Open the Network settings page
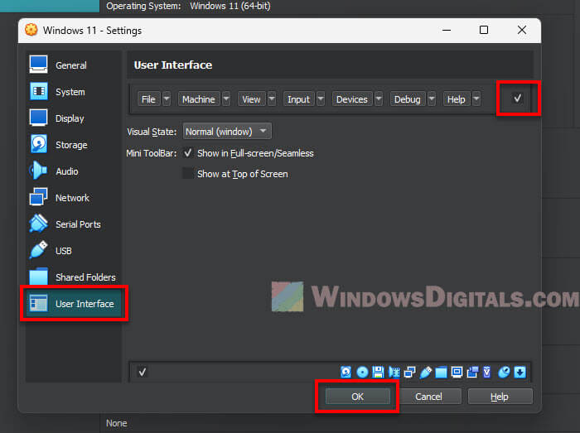Image resolution: width=580 pixels, height=433 pixels. [x=73, y=198]
